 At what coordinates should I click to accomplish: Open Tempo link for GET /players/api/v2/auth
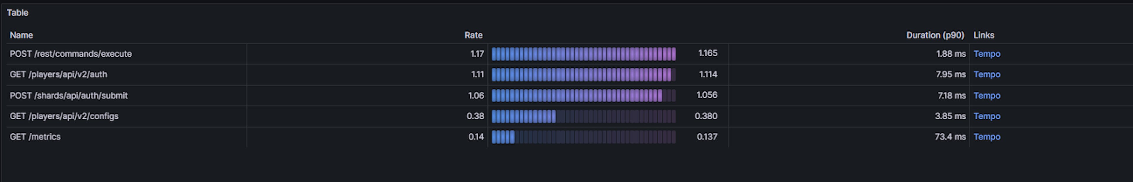pos(987,74)
